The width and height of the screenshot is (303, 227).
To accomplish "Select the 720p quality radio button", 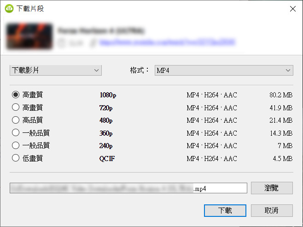I will [x=16, y=108].
